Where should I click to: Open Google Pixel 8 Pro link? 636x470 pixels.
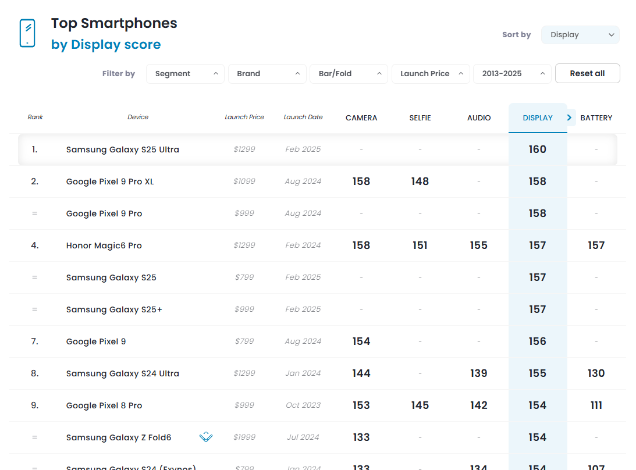pos(104,405)
